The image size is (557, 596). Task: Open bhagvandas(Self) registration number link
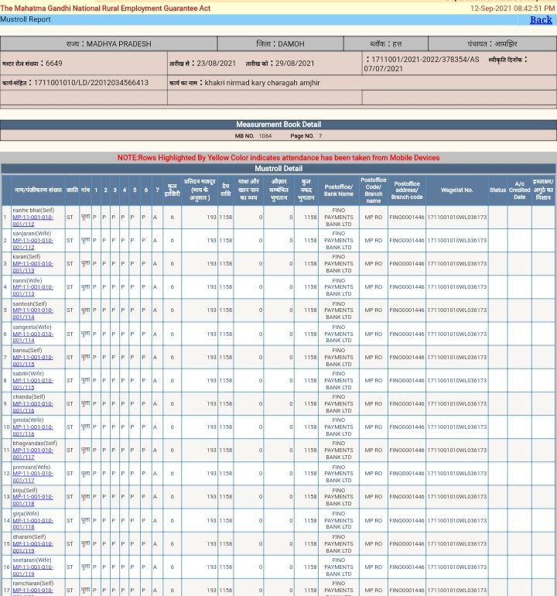tap(32, 454)
